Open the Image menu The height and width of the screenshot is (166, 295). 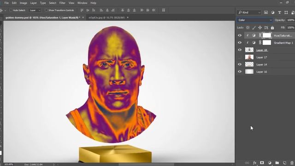tap(24, 3)
